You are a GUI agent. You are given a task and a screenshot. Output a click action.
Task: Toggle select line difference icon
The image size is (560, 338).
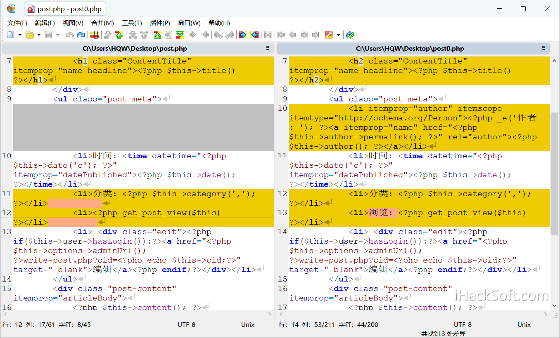point(95,35)
